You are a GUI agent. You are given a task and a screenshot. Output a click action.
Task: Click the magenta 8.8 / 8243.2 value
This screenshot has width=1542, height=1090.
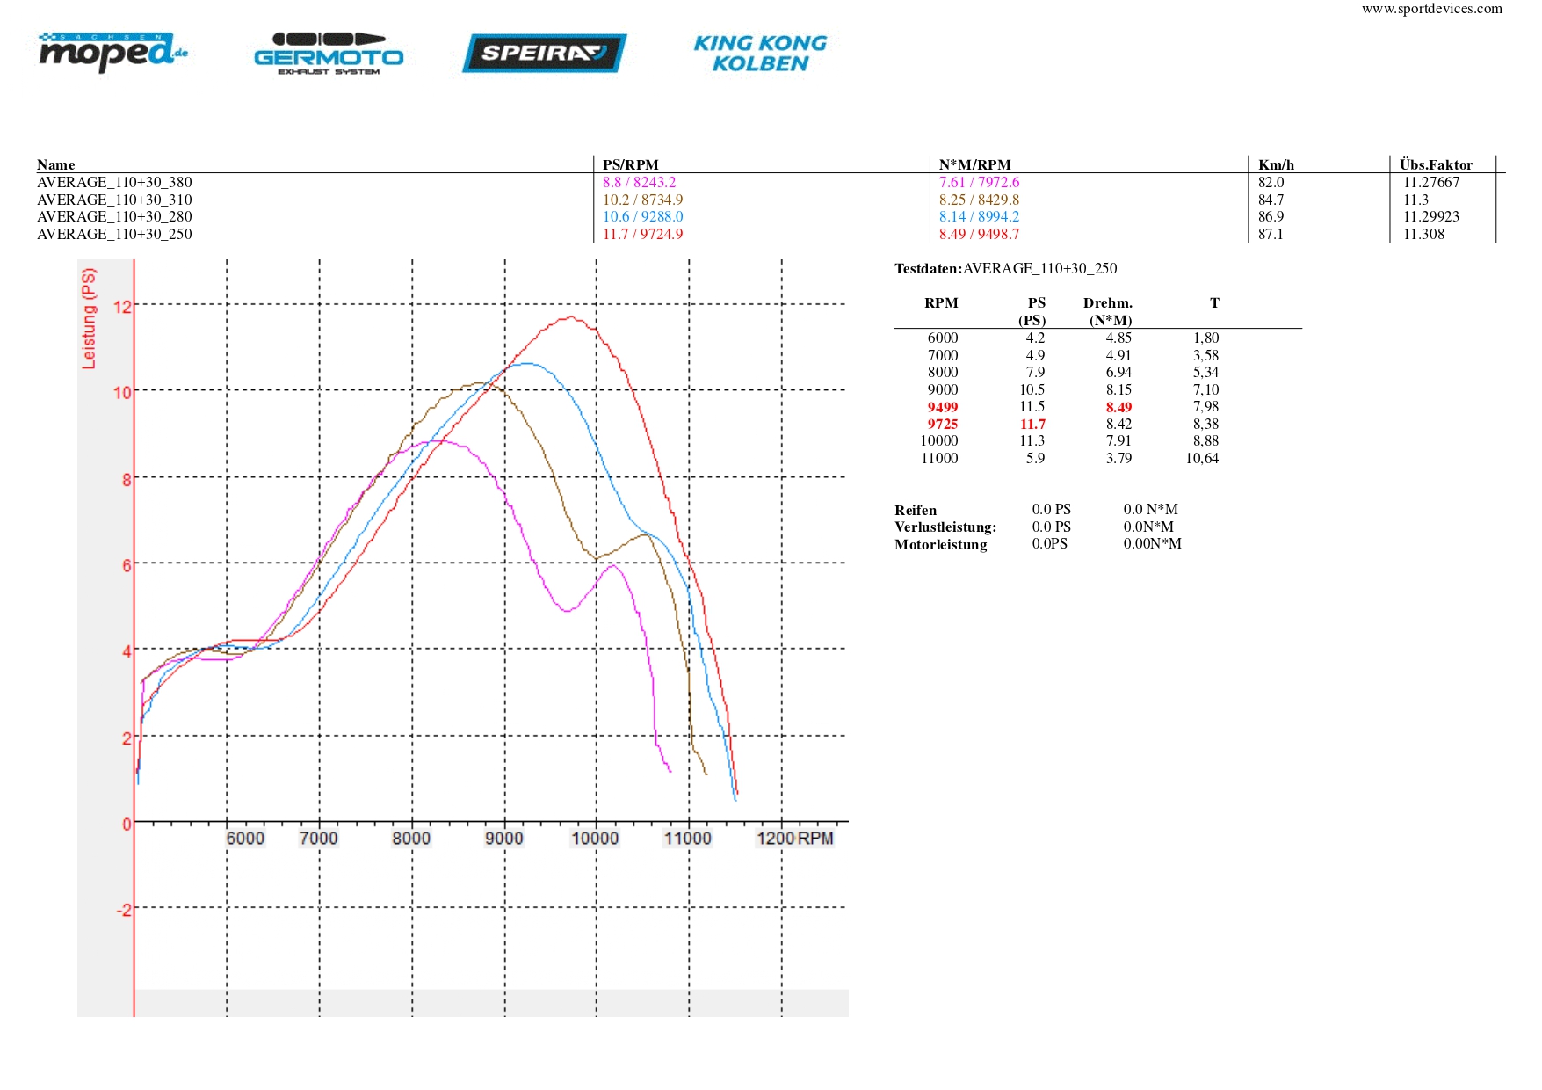pos(639,183)
